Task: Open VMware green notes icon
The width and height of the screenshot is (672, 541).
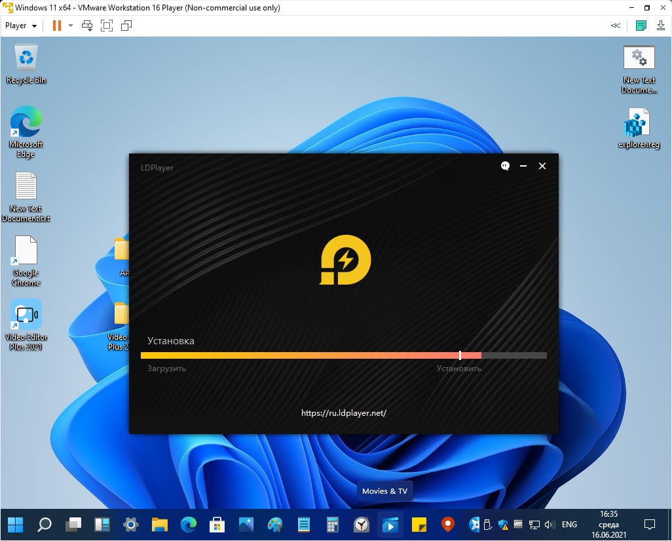Action: click(x=641, y=26)
